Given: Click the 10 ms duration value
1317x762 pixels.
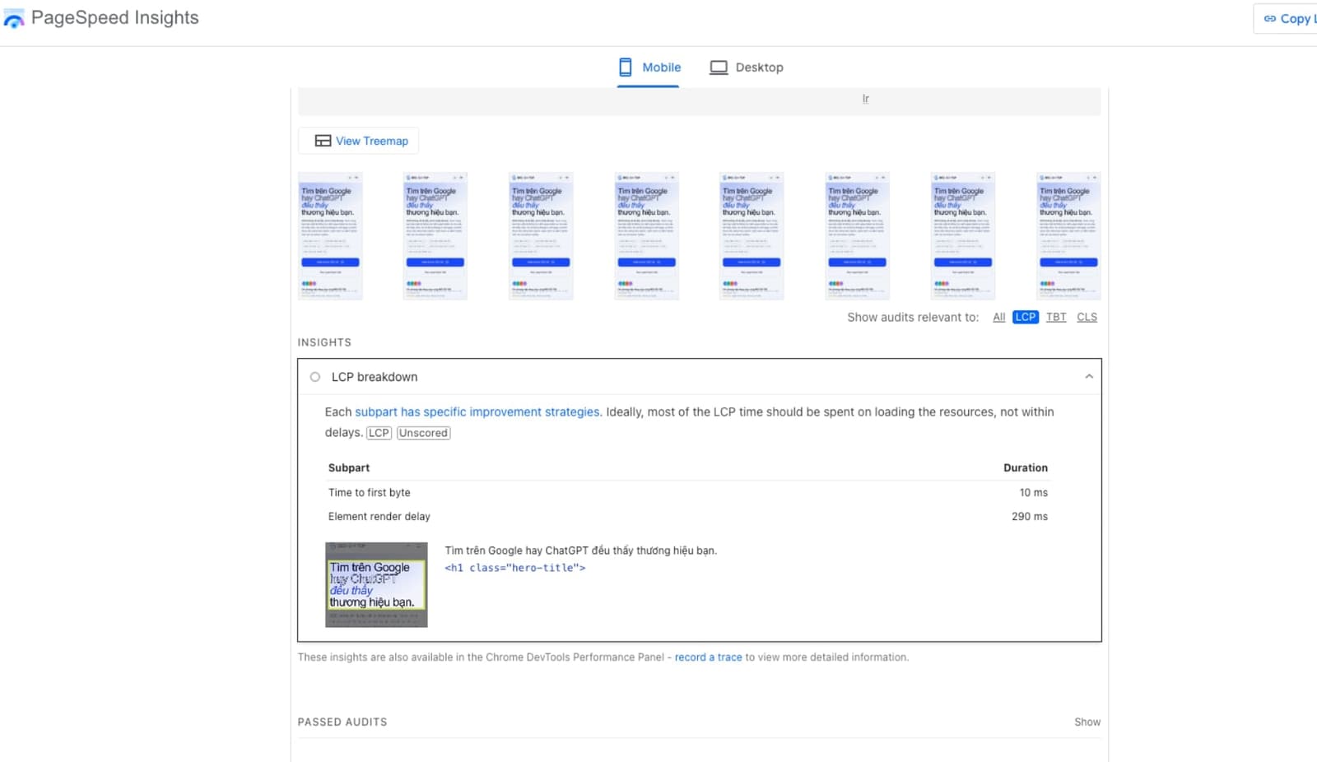Looking at the screenshot, I should pos(1034,492).
